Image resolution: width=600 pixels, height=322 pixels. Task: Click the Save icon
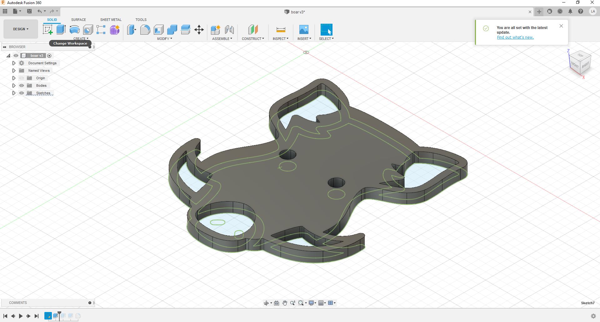coord(29,11)
